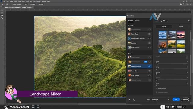This screenshot has width=193, height=109.
Task: Choose the red rock canyon preset thumbnail
Action: (x=163, y=44)
